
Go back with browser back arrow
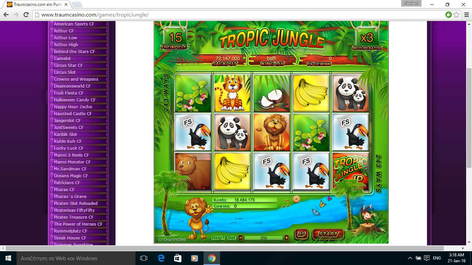6,14
